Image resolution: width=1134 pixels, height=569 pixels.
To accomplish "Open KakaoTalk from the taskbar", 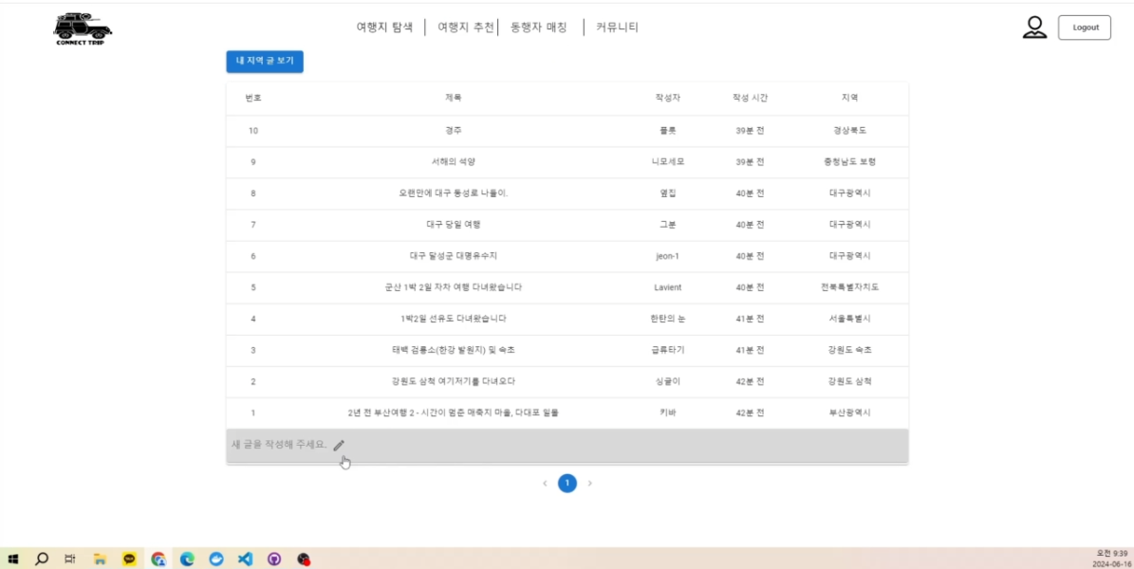I will (129, 559).
